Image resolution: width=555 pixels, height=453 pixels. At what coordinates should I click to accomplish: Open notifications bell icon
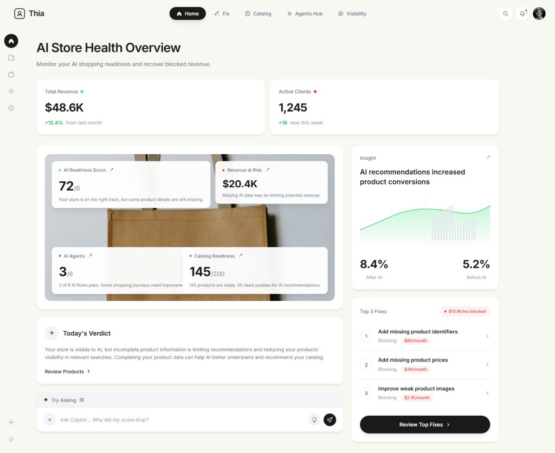522,14
